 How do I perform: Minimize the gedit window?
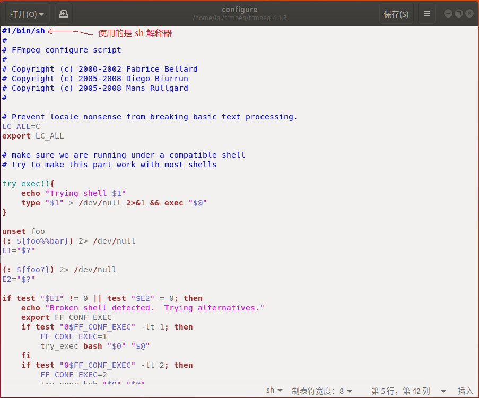[x=448, y=13]
